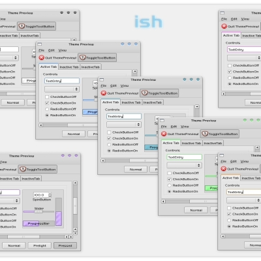Click Prelight button in purple-accent window
The image size is (261, 261).
tap(40, 245)
